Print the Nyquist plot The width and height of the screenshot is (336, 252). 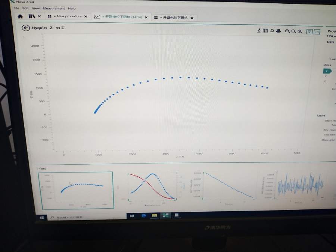(279, 31)
